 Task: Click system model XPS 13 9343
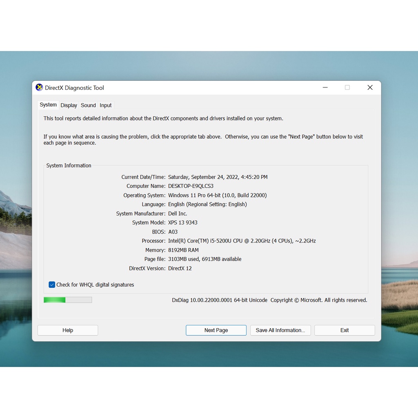[x=183, y=222]
